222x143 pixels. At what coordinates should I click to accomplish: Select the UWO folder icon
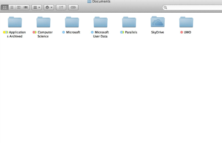pyautogui.click(x=186, y=22)
